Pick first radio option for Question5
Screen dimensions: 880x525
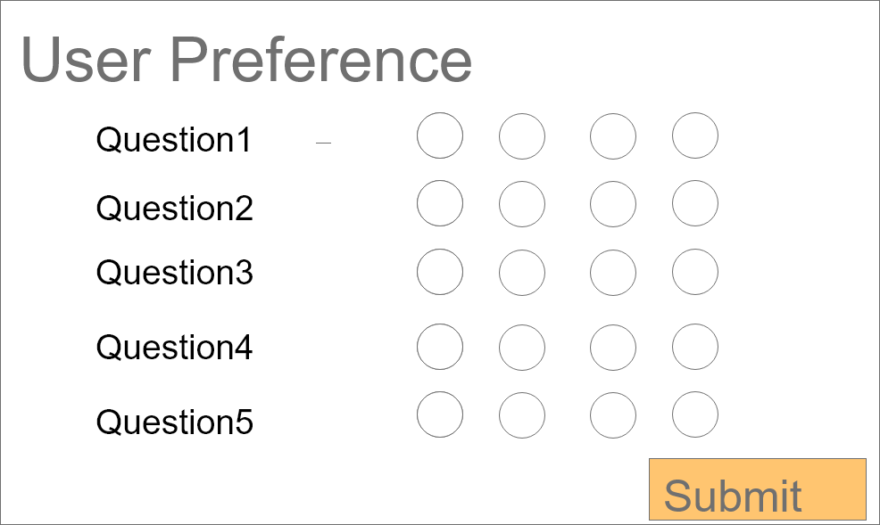(x=440, y=414)
